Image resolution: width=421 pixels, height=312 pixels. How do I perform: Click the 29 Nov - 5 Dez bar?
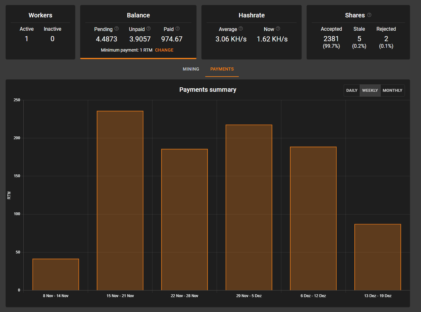point(249,208)
